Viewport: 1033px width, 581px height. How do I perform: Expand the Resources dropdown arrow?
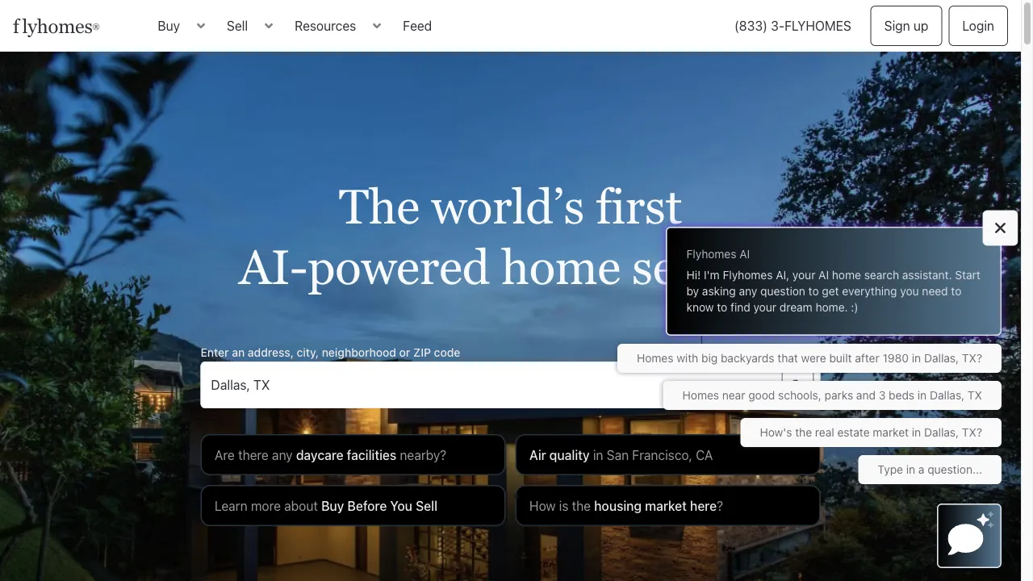coord(377,26)
